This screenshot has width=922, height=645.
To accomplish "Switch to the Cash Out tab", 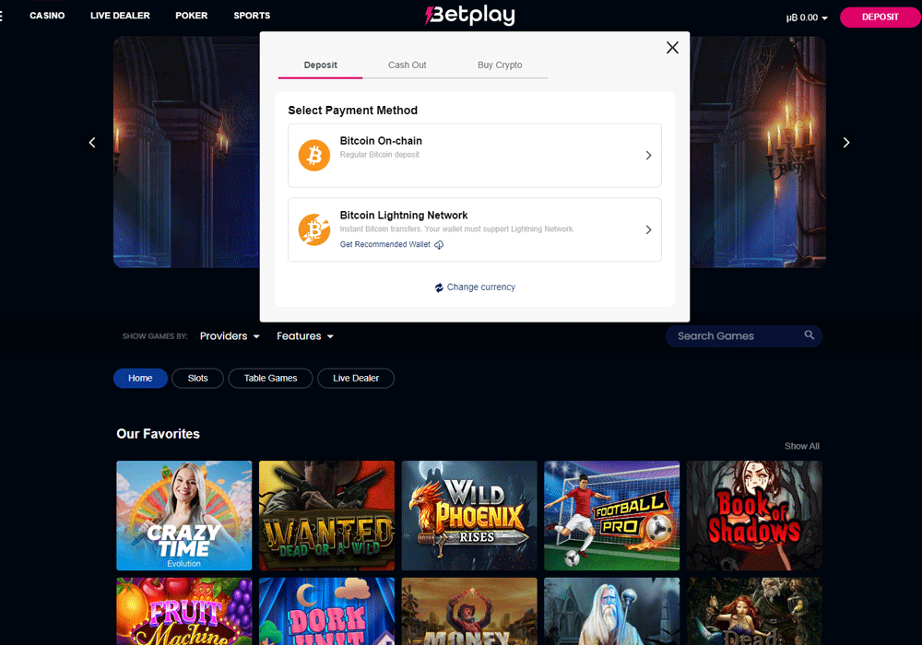I will (407, 65).
